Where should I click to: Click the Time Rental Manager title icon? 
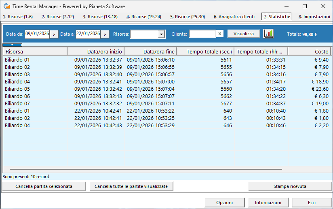pyautogui.click(x=6, y=6)
